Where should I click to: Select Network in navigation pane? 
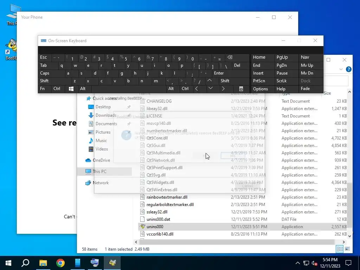coord(101,183)
